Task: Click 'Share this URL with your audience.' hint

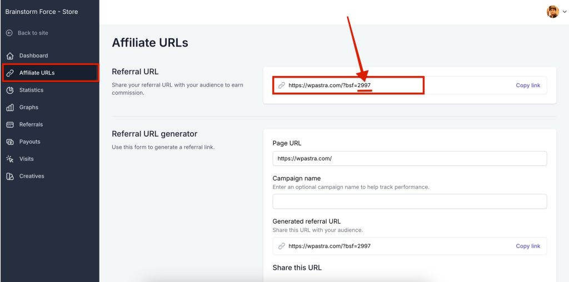Action: [x=317, y=230]
